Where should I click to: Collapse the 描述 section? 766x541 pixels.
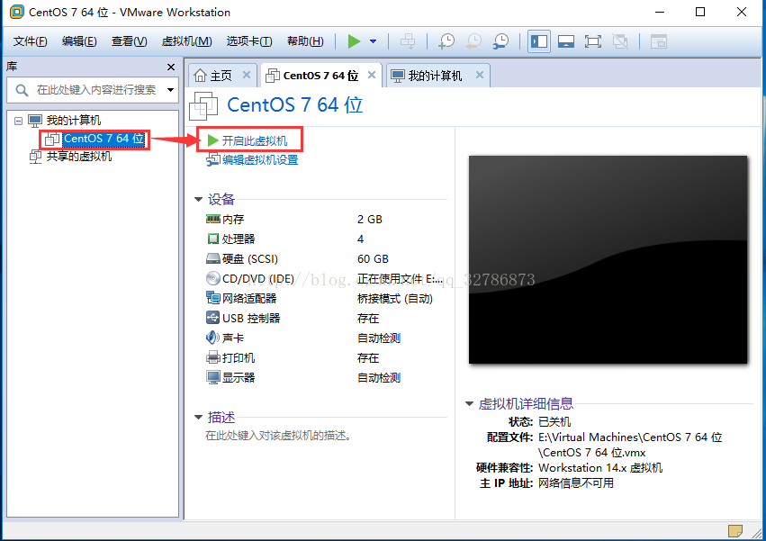(198, 418)
